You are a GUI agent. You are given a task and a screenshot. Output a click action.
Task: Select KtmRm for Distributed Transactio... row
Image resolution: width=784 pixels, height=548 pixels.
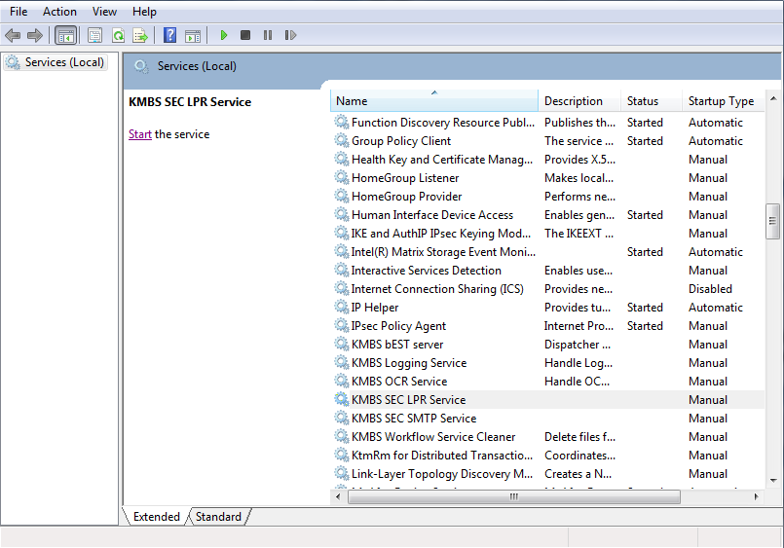[x=548, y=455]
